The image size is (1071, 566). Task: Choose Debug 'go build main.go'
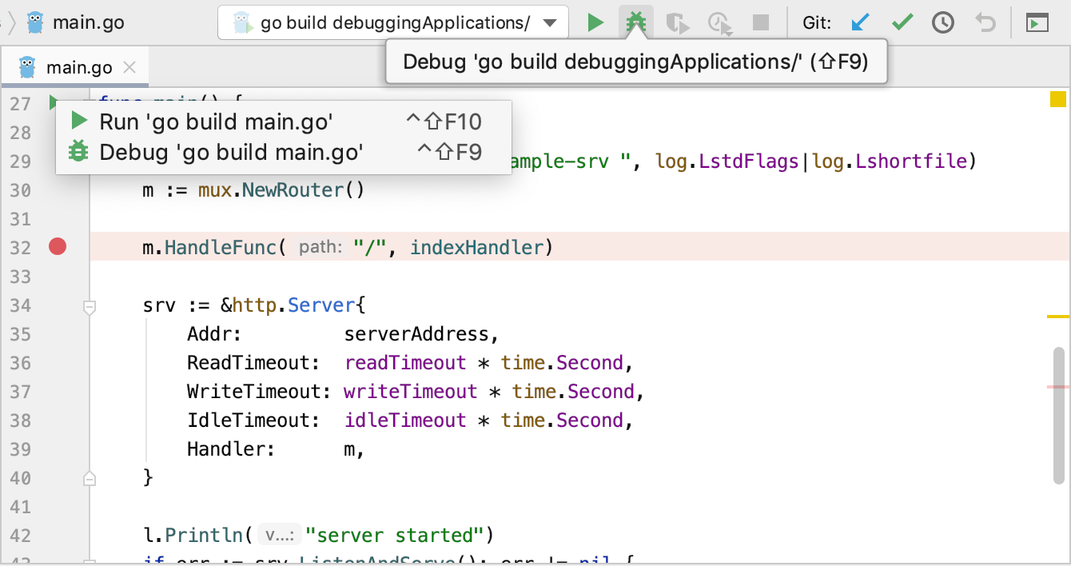pyautogui.click(x=284, y=151)
